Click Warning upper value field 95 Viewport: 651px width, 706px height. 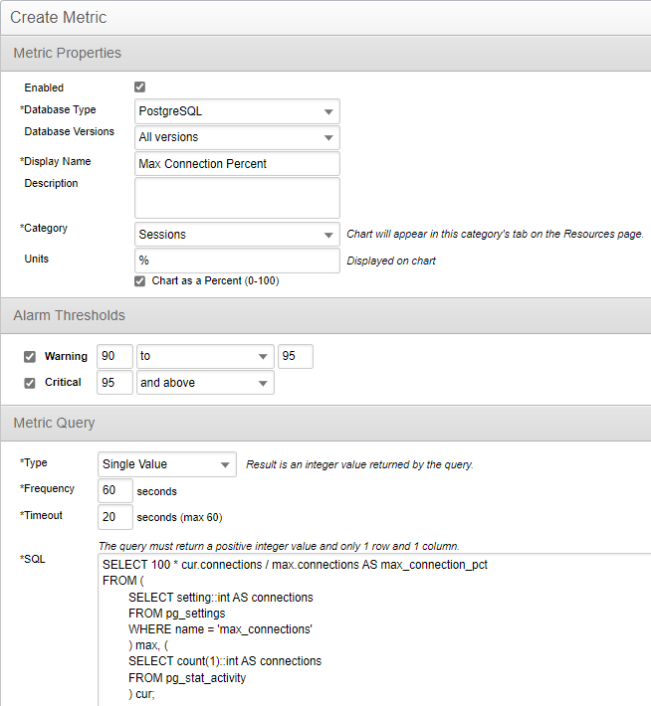point(295,356)
